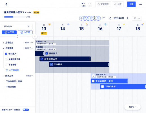This screenshot has width=146, height=113.
Task: Click the 小工程追加 link
Action: click(12, 70)
